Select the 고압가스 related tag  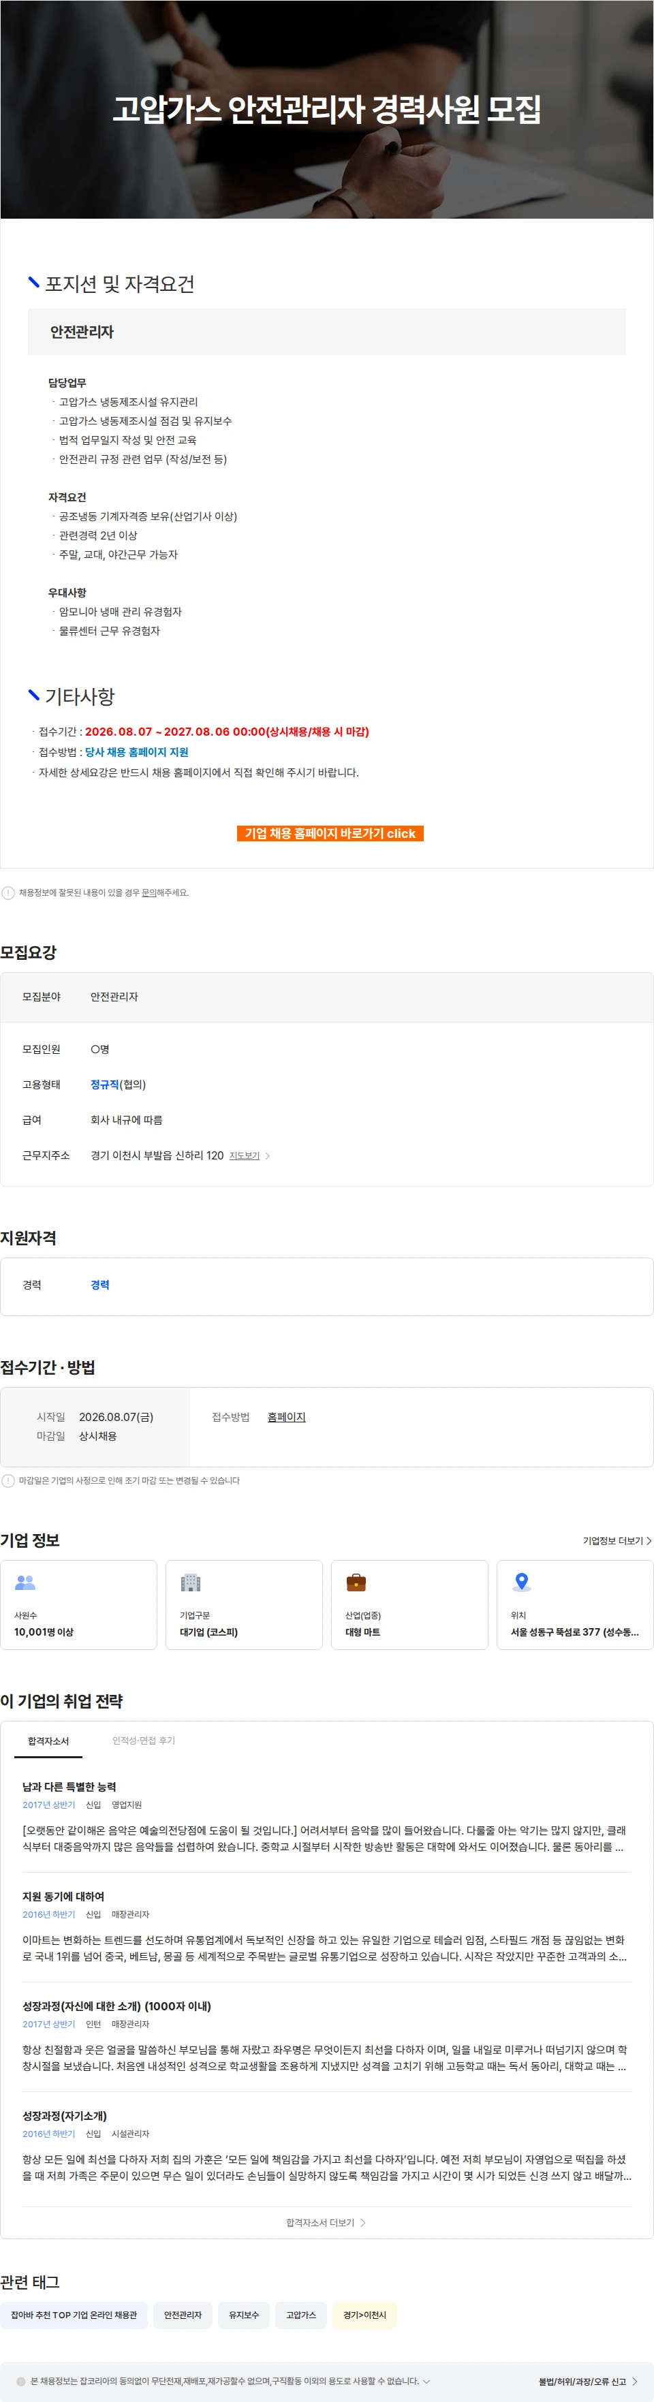pyautogui.click(x=300, y=2315)
